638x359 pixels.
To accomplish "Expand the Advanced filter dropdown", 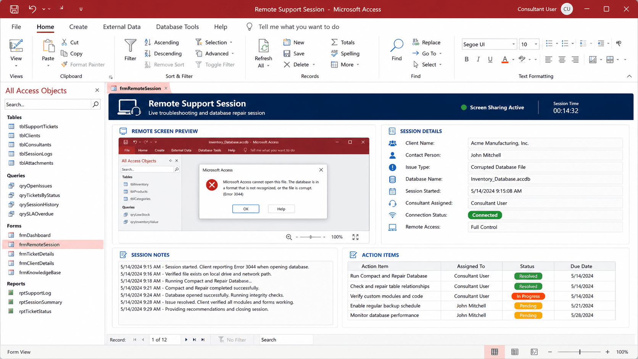I will tap(233, 54).
